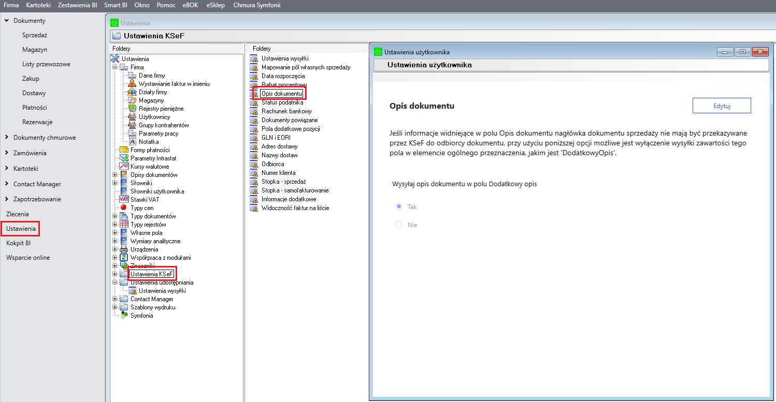Image resolution: width=776 pixels, height=402 pixels.
Task: Click the icon beside Widoczność faktur na liście
Action: pos(254,208)
